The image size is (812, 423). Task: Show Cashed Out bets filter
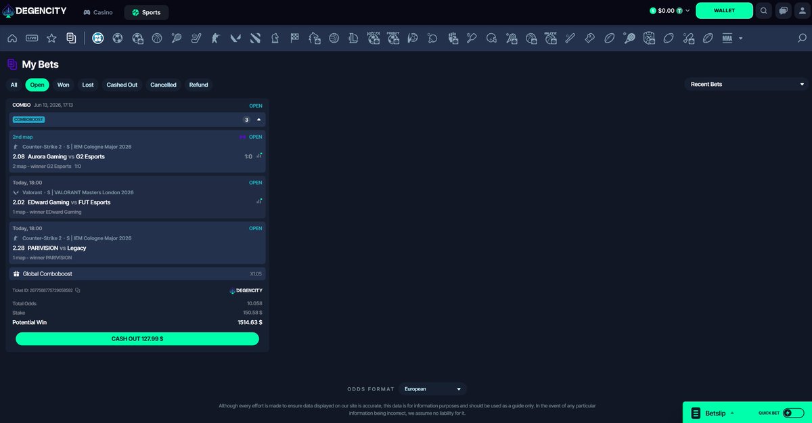pos(122,85)
